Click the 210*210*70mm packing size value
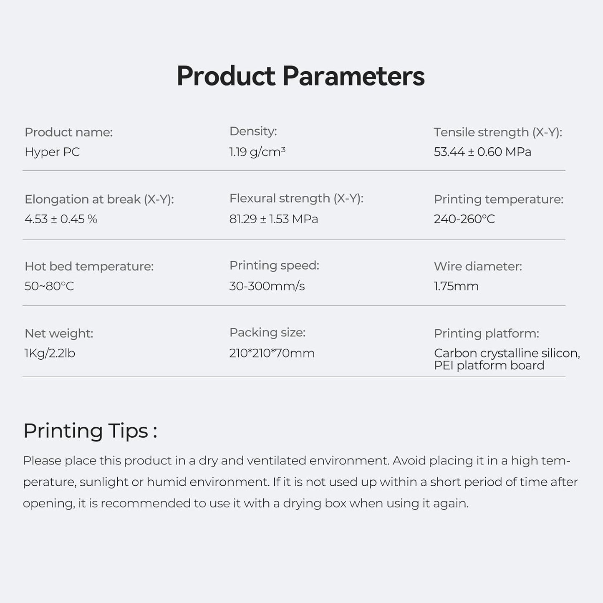 (x=272, y=353)
